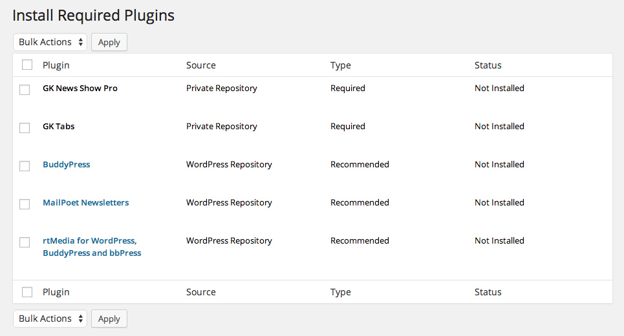This screenshot has width=624, height=336.
Task: Open the bottom Bulk Actions dropdown
Action: tap(50, 319)
